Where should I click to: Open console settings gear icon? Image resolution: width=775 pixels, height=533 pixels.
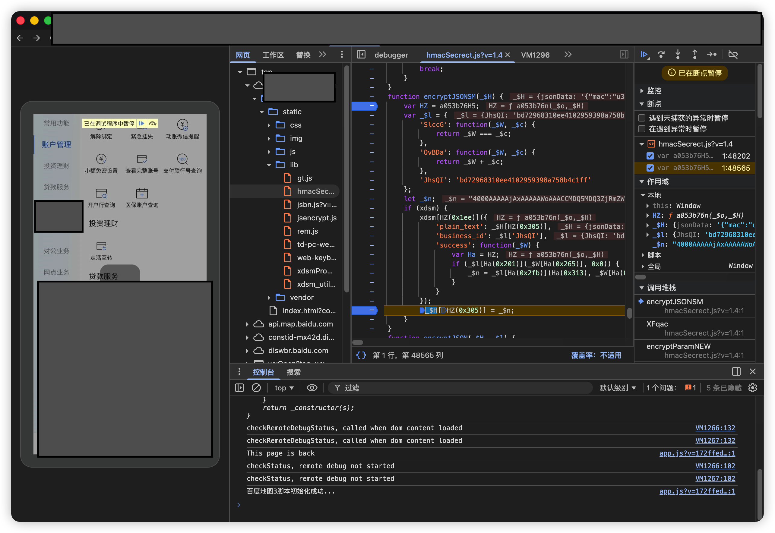pos(752,388)
